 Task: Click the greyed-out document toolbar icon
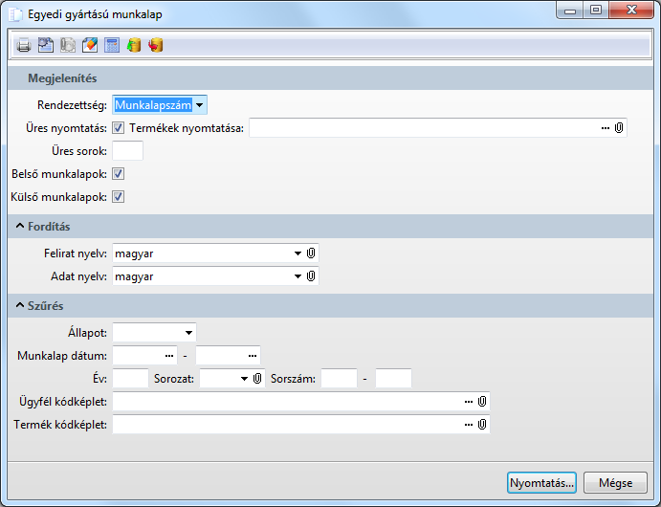click(x=68, y=45)
